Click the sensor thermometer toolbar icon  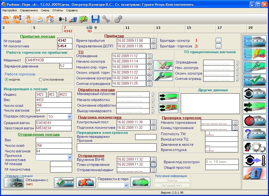(63, 19)
